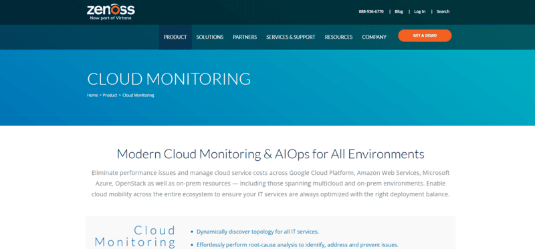Click the Cloud Monitoring banner title

pos(169,79)
